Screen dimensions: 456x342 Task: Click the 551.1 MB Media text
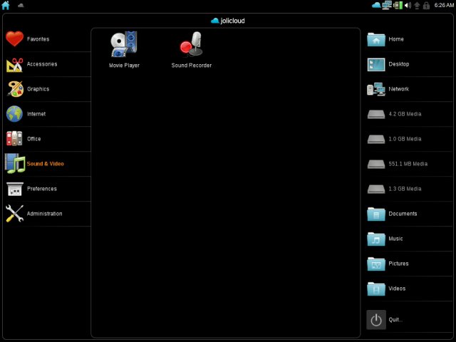(x=408, y=164)
